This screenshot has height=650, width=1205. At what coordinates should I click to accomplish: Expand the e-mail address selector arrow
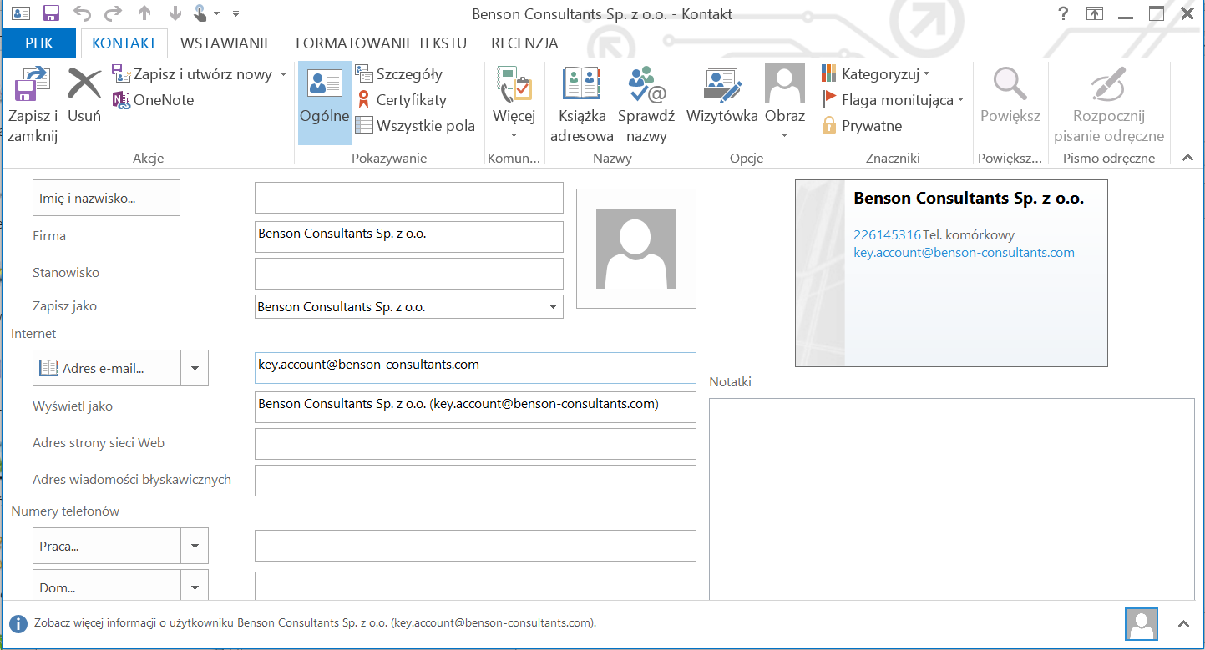click(195, 368)
